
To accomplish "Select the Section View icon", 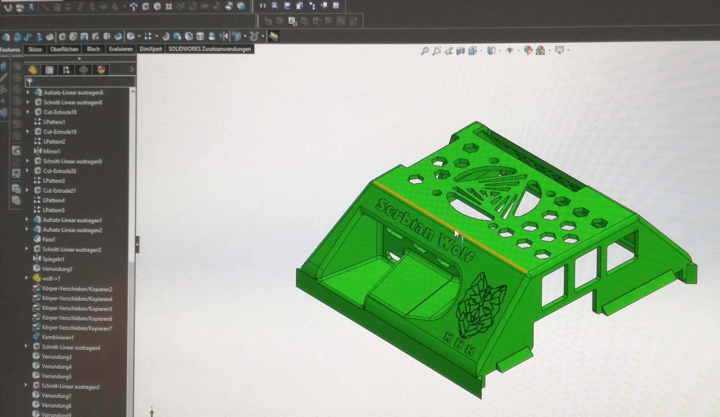I will tap(461, 51).
